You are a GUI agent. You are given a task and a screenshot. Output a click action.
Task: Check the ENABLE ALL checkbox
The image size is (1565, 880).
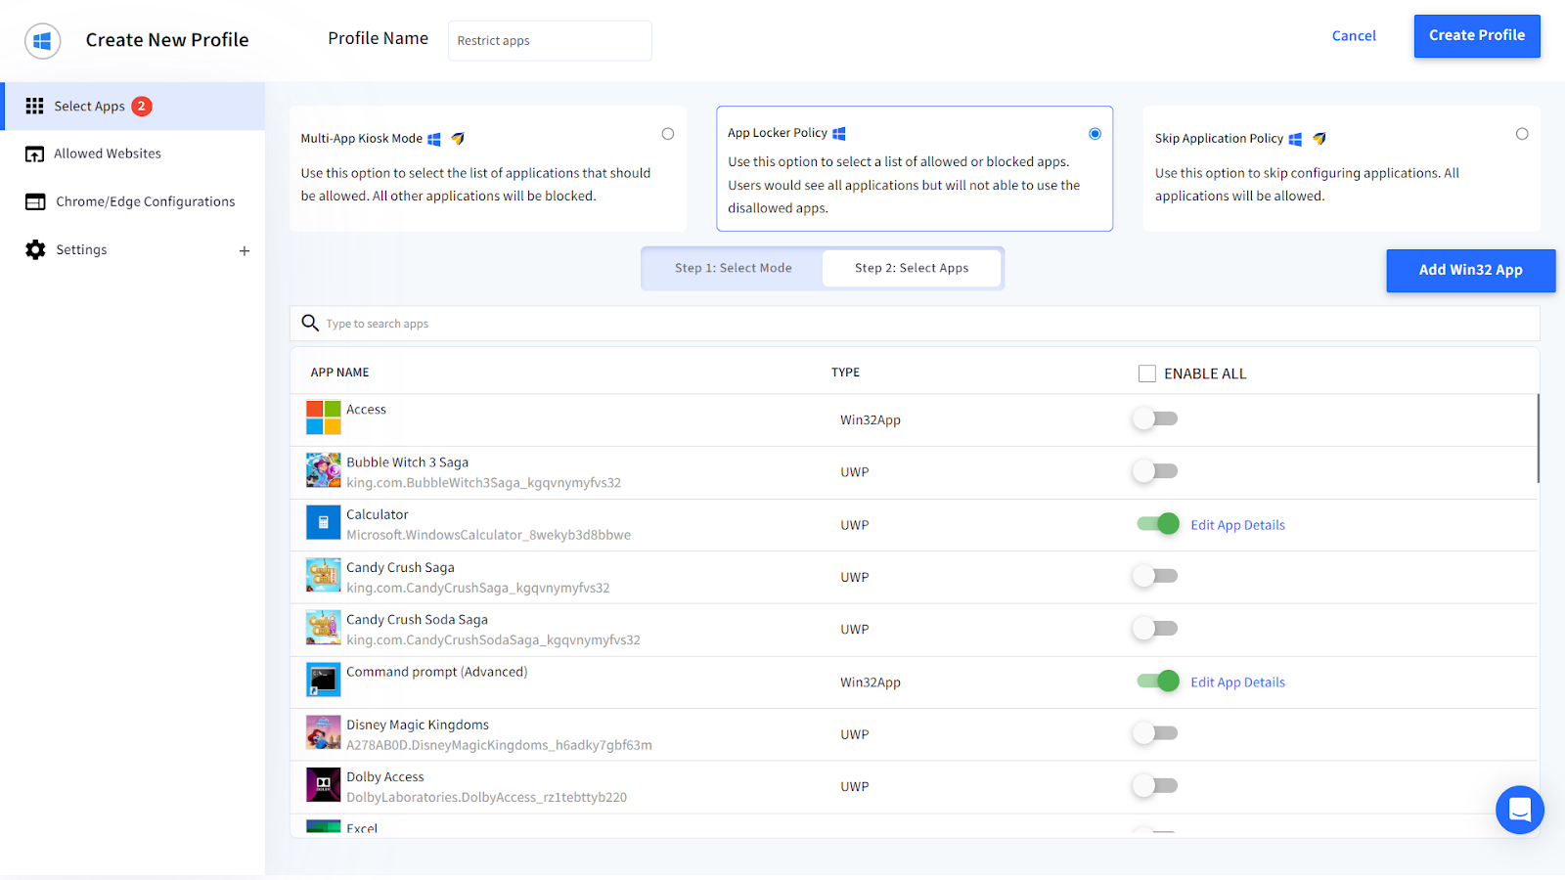tap(1145, 373)
